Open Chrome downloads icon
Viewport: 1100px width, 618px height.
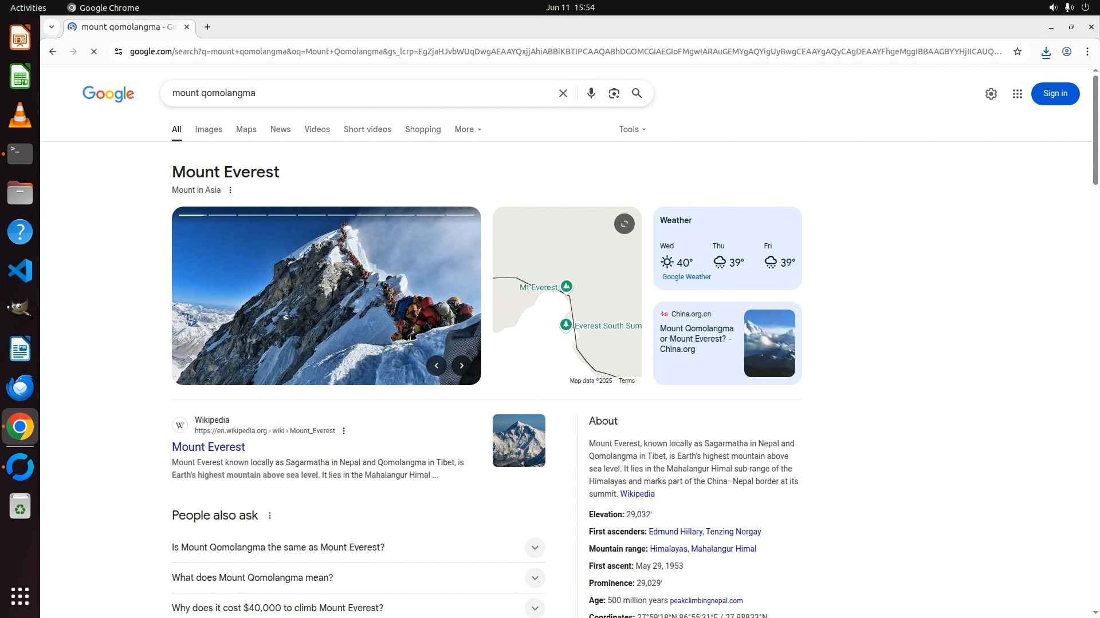(x=1046, y=52)
